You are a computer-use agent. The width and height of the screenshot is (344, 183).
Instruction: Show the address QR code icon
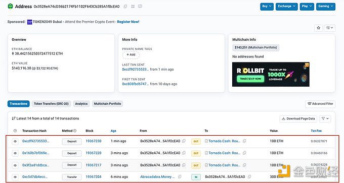click(x=133, y=7)
